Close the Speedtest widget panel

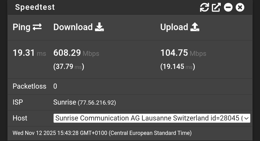point(240,7)
